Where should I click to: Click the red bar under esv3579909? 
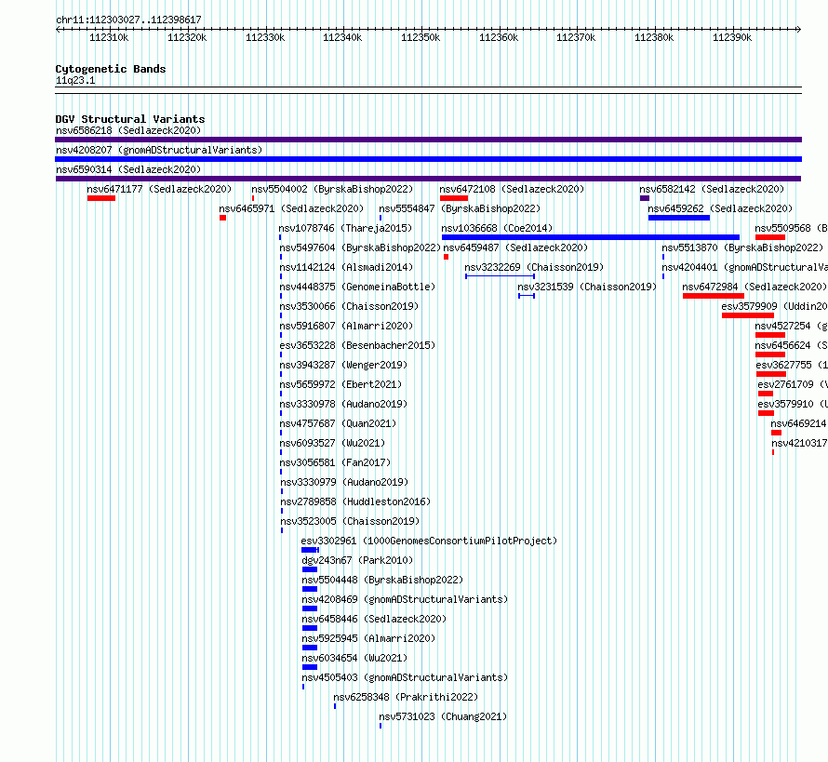click(x=748, y=315)
